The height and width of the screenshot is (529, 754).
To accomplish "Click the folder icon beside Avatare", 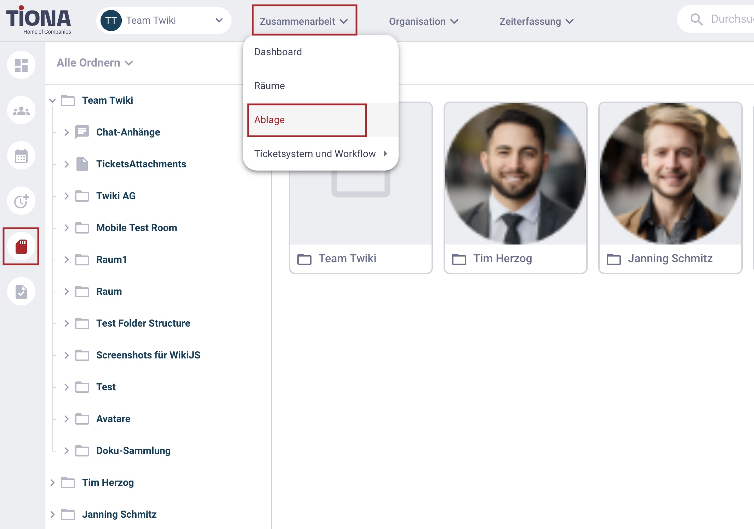I will point(82,419).
